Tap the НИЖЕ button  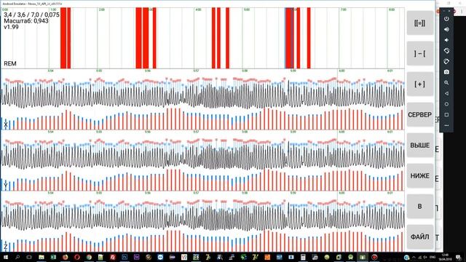pos(420,176)
